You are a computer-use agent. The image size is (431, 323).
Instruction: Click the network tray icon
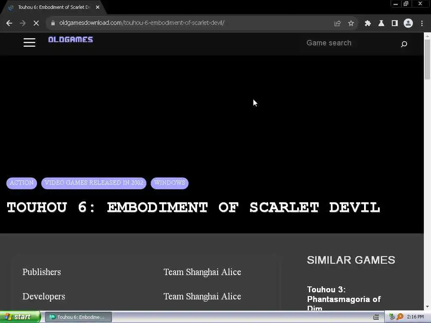click(392, 317)
